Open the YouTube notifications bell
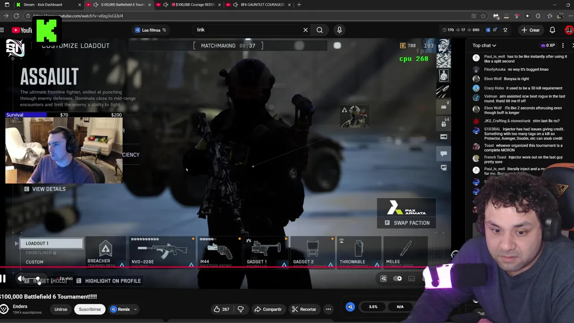Viewport: 574px width, 323px height. pos(552,30)
